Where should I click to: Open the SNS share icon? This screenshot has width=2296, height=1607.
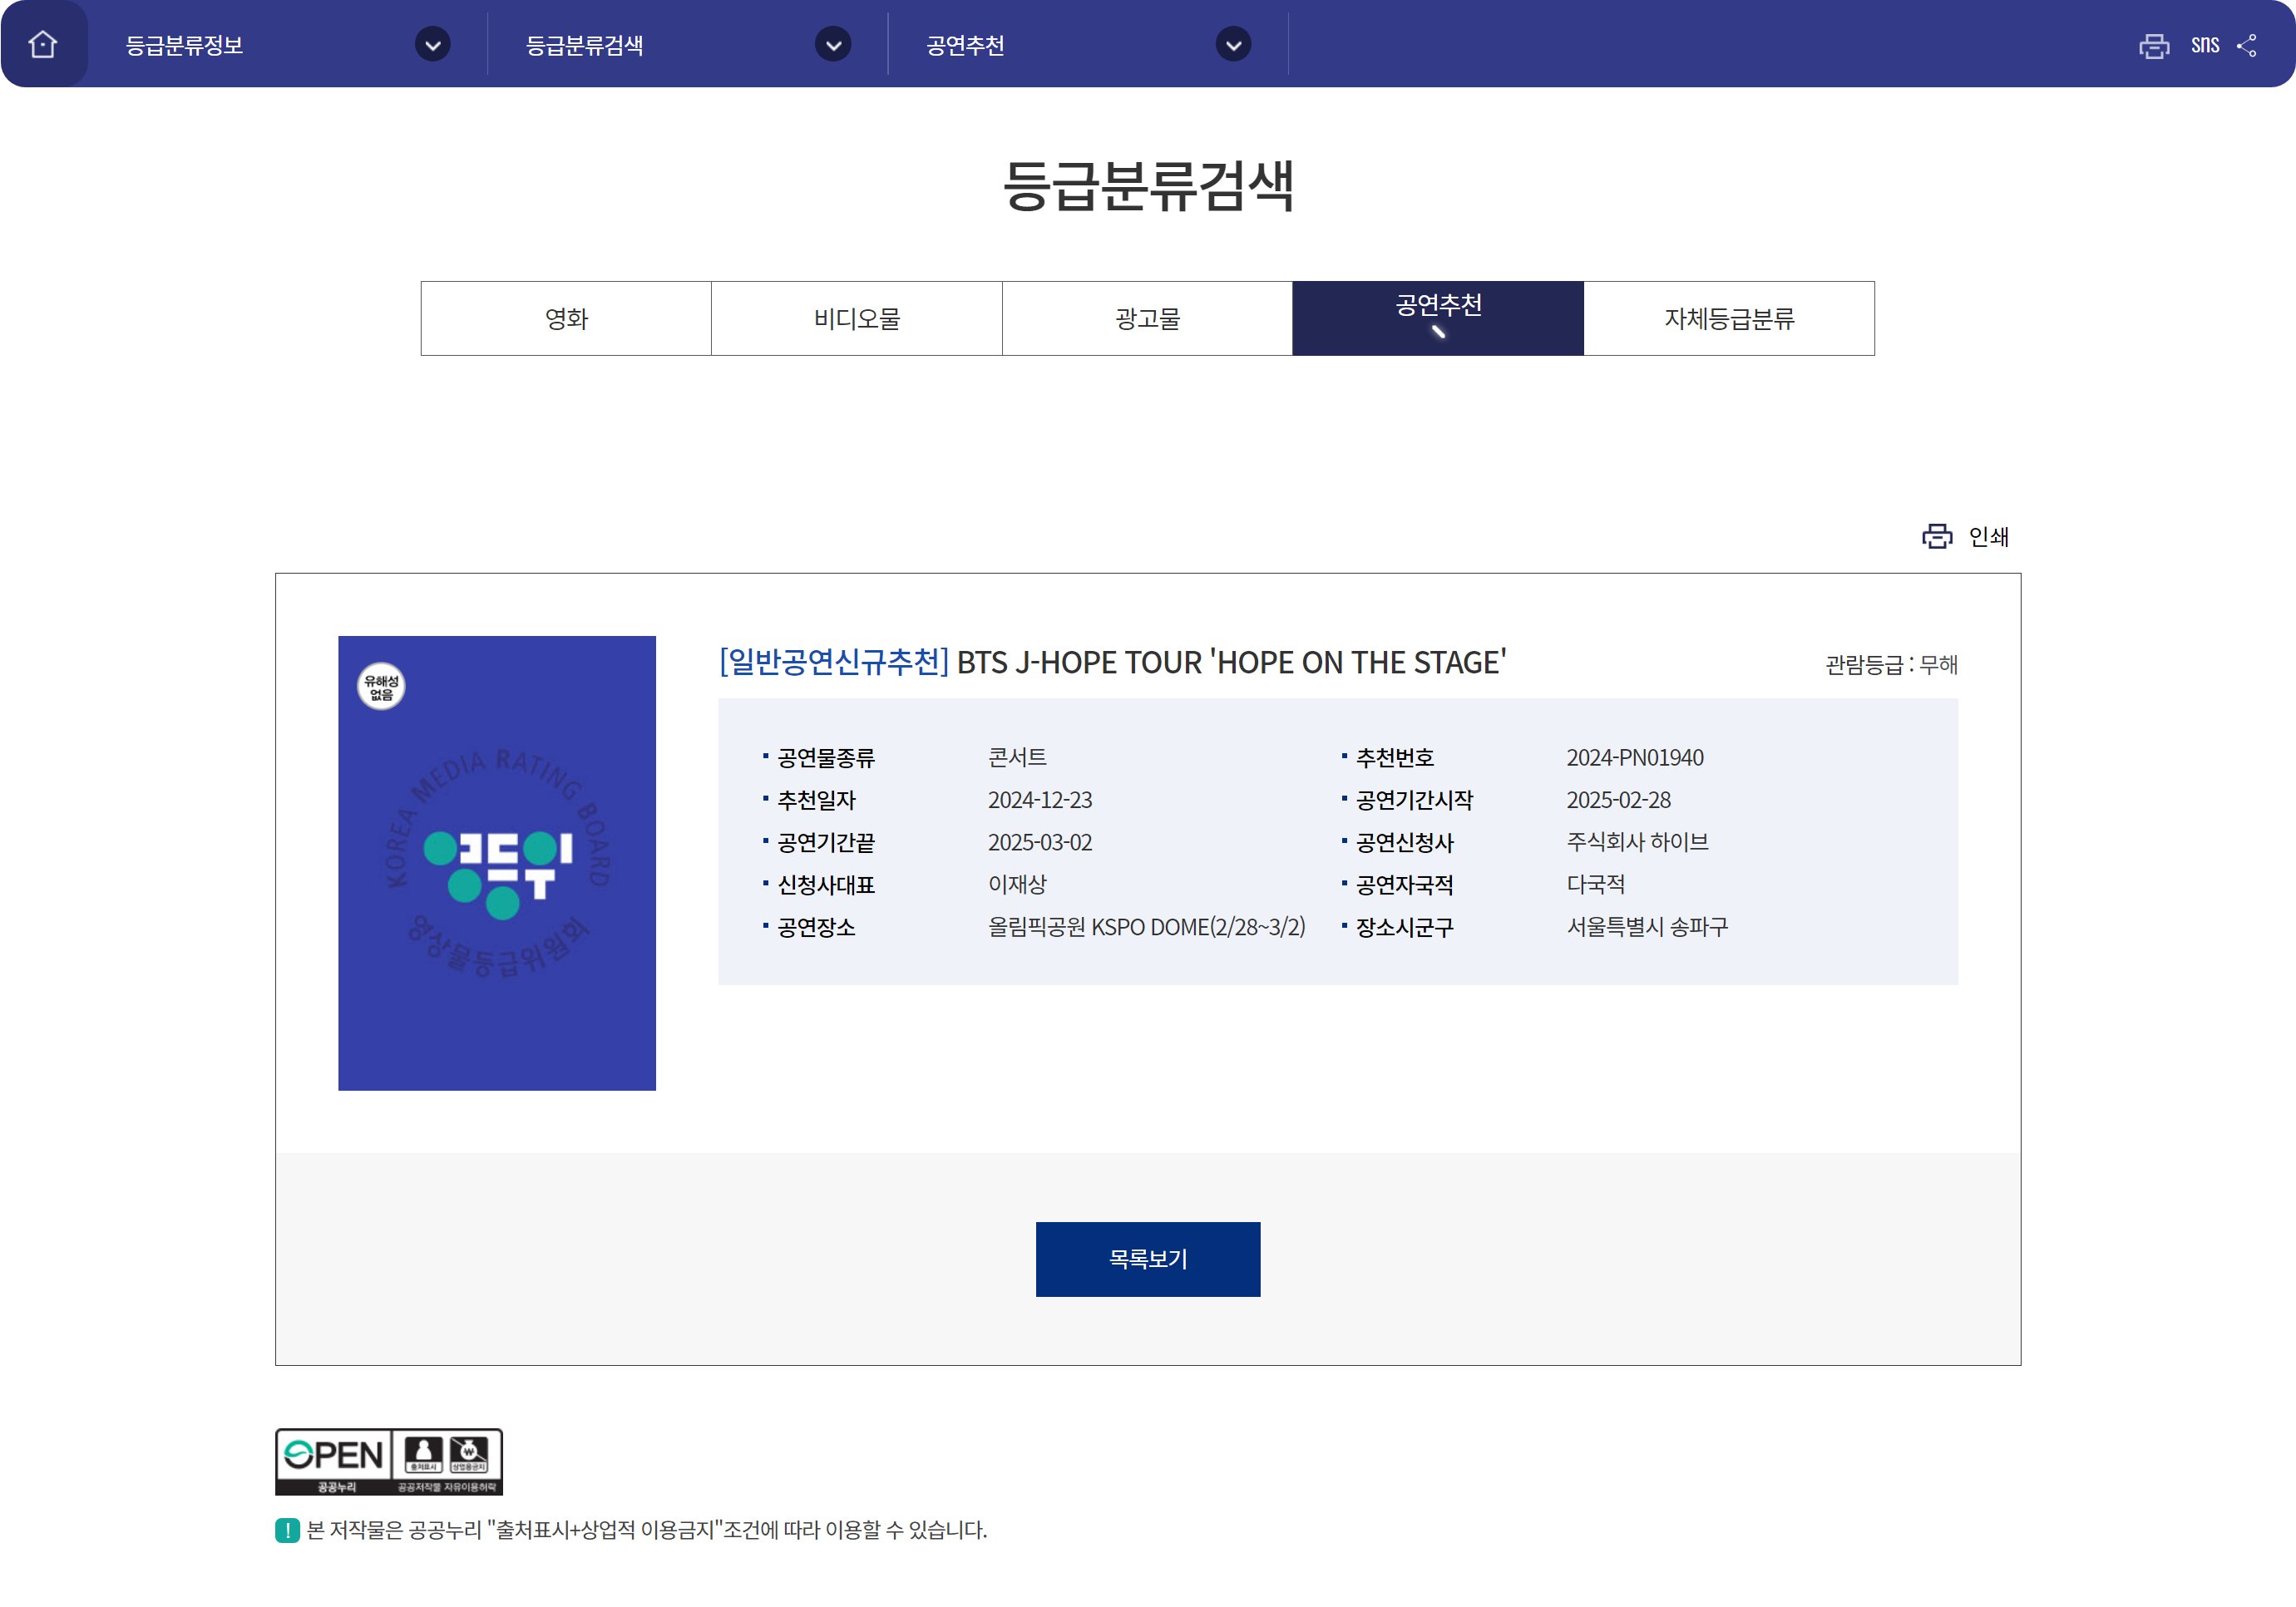pos(2246,45)
